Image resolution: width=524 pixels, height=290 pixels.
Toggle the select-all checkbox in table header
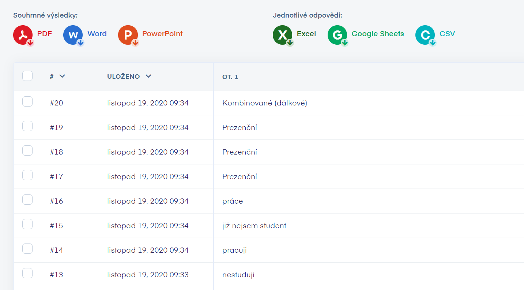click(27, 76)
